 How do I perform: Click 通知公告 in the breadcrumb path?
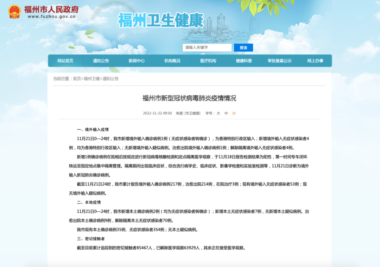111,79
